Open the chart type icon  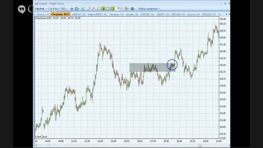(76, 9)
